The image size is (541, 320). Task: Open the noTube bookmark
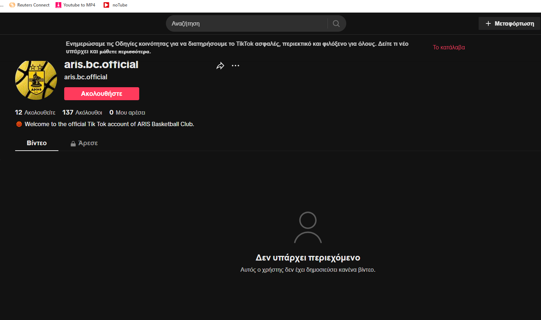115,5
